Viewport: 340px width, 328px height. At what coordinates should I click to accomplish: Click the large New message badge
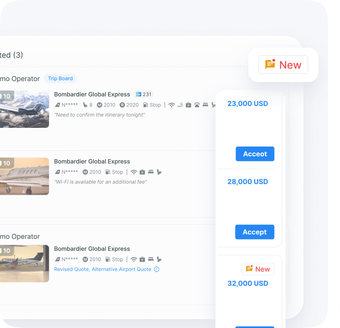tap(283, 64)
